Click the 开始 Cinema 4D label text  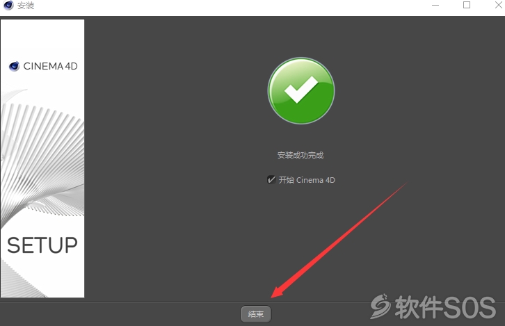pos(307,180)
